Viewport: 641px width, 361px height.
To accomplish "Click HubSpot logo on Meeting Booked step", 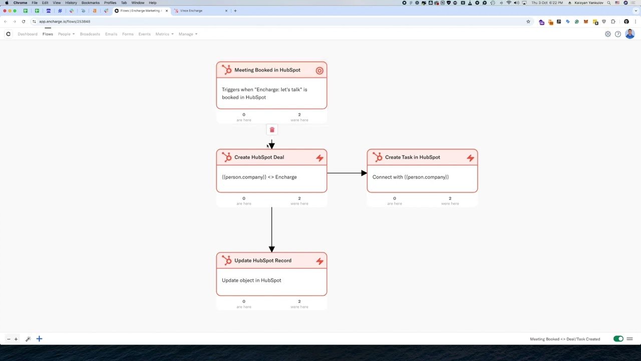I will click(227, 70).
